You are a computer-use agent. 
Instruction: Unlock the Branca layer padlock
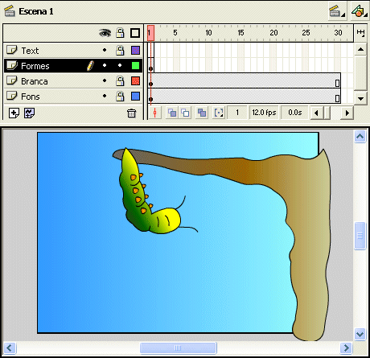coord(120,80)
